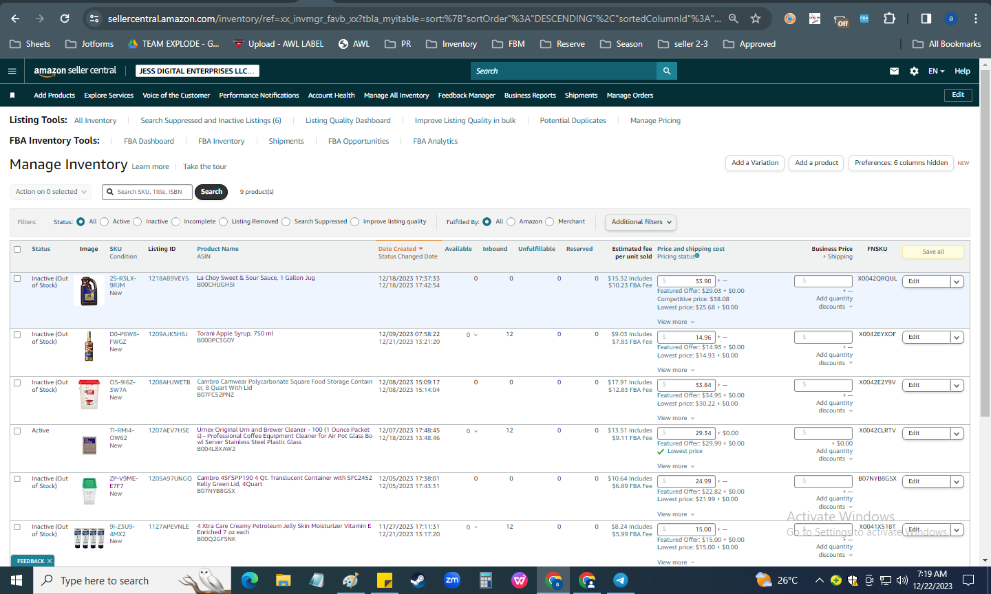Screen dimensions: 991x594
Task: Open Zoom from the taskbar
Action: click(452, 580)
